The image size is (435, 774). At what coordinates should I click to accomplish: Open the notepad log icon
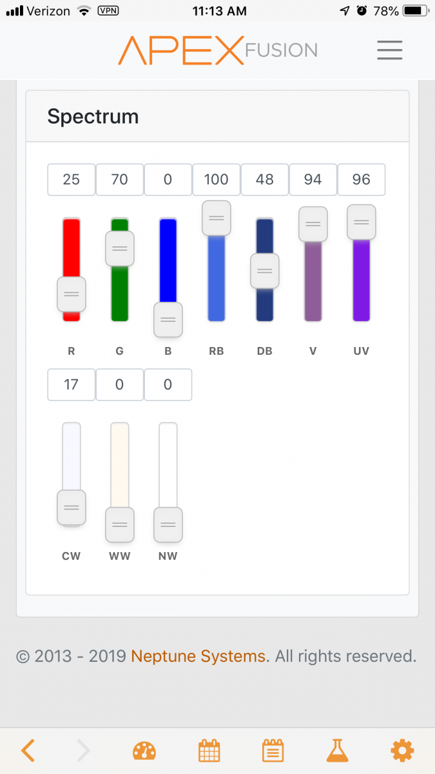pos(273,751)
